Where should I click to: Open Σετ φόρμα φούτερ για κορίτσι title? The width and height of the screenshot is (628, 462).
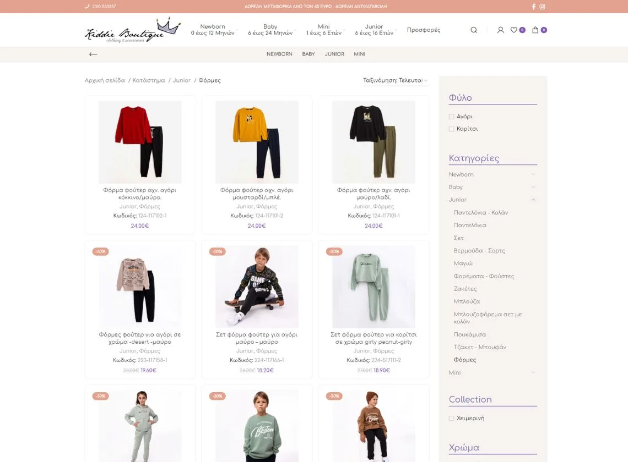[373, 338]
